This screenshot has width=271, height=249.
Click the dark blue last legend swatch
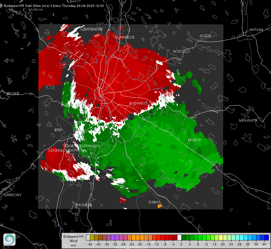tap(267, 237)
